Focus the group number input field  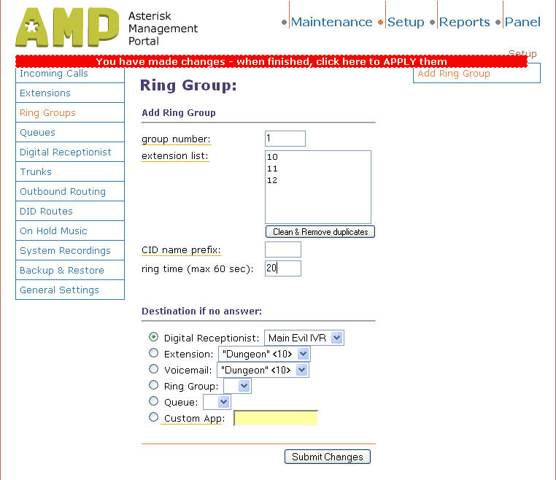coord(285,139)
